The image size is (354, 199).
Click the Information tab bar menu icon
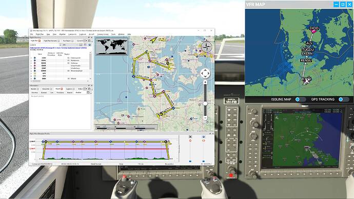pyautogui.click(x=89, y=89)
